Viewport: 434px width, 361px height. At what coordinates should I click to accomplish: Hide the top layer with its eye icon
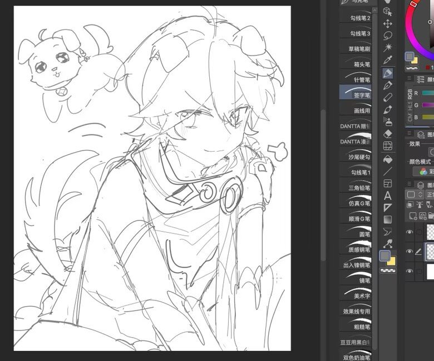[410, 232]
